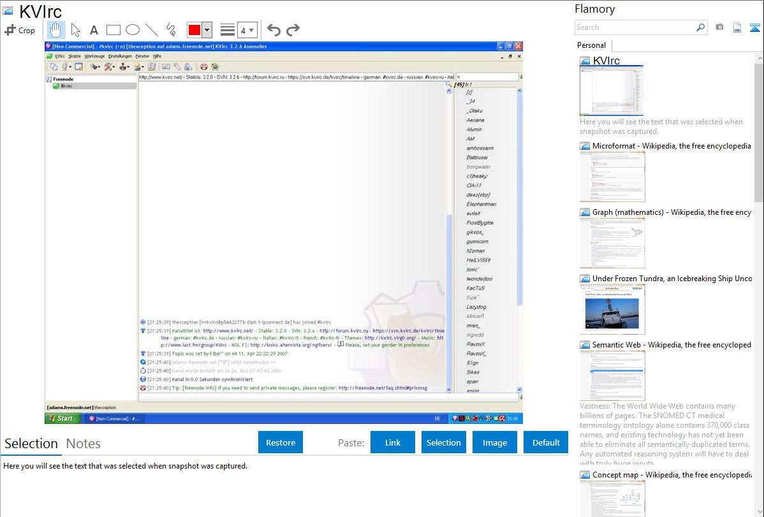
Task: Open the Semantic Web snapshot thumbnail
Action: coord(612,375)
